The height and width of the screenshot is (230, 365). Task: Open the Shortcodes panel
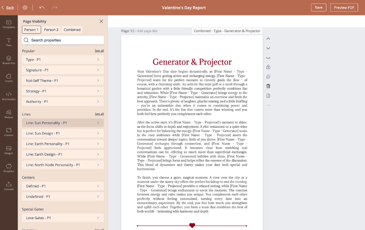9,96
